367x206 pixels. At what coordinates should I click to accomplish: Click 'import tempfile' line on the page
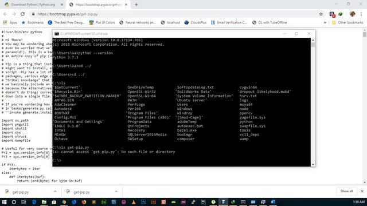pos(16,141)
